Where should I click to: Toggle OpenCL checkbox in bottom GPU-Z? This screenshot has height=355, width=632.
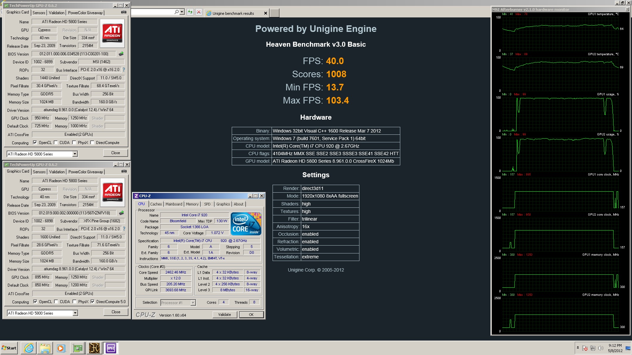(x=35, y=302)
